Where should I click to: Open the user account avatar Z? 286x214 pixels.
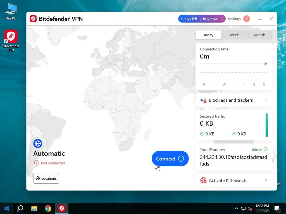pyautogui.click(x=247, y=19)
